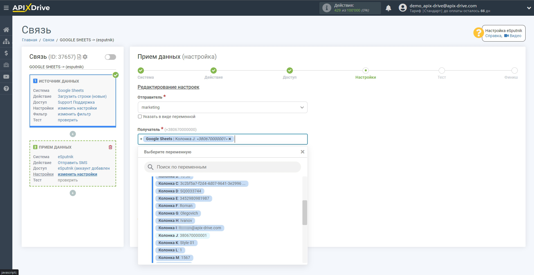Select variable Колонка I email
534x275 pixels.
[190, 228]
